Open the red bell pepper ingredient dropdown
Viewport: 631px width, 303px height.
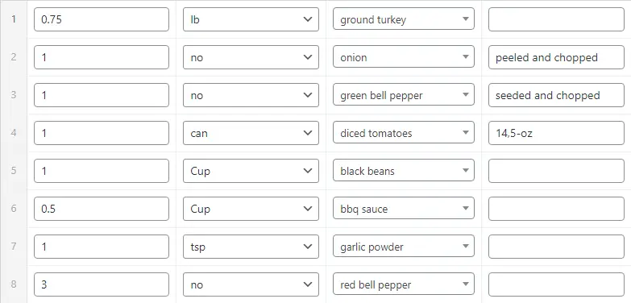(x=403, y=284)
